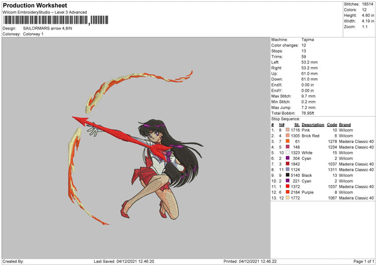Pick the red swatch with 1372 stitches
This screenshot has width=377, height=266.
pos(288,186)
